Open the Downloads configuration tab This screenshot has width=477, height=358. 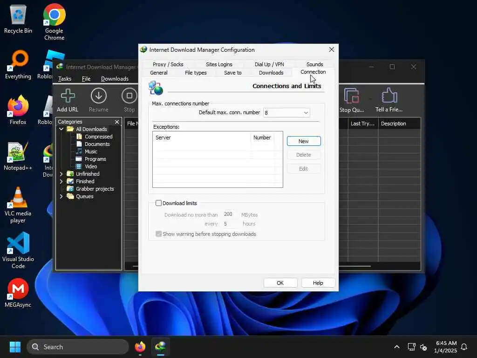[271, 73]
